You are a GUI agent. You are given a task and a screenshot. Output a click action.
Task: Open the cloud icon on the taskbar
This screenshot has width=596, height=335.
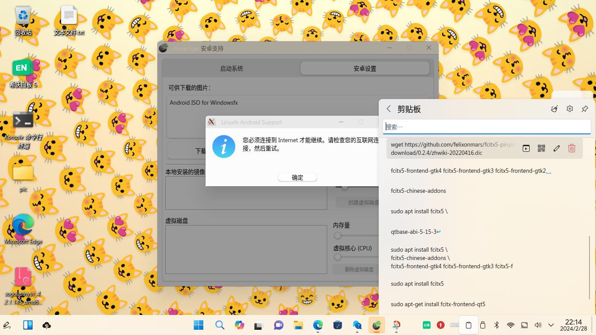coord(47,325)
